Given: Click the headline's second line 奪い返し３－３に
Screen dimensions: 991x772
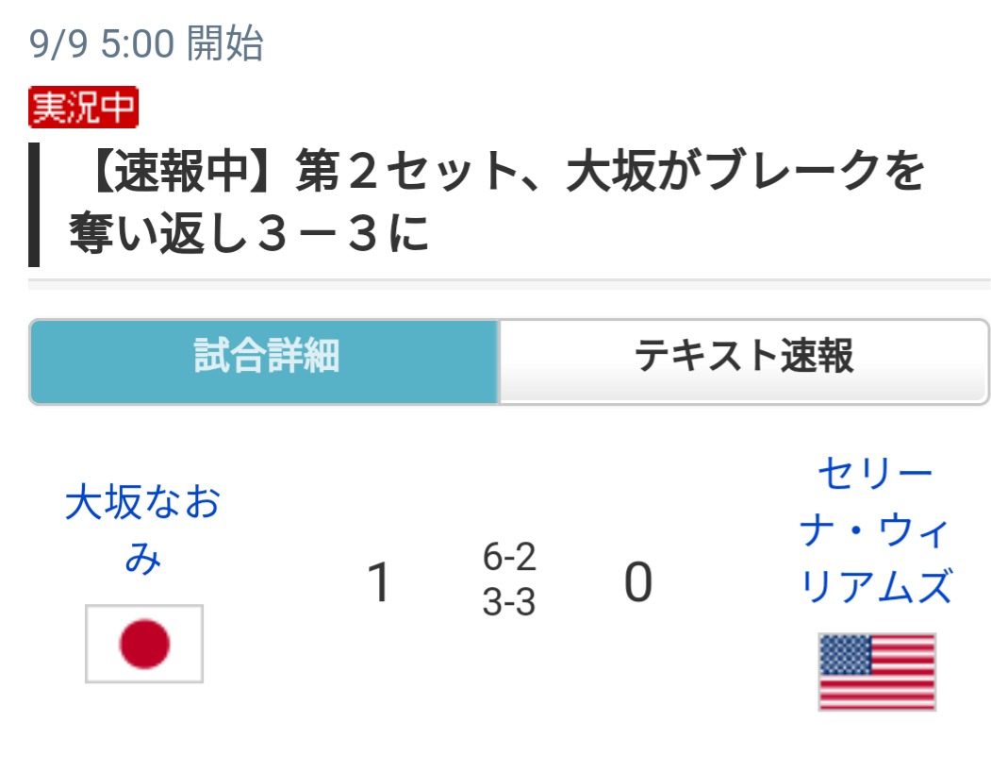Looking at the screenshot, I should 249,235.
